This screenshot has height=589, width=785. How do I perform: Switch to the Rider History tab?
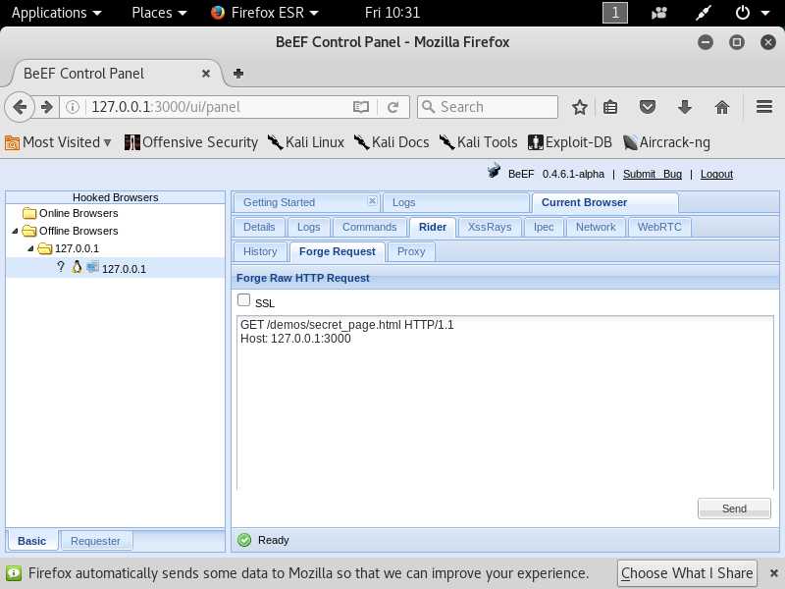pyautogui.click(x=260, y=251)
